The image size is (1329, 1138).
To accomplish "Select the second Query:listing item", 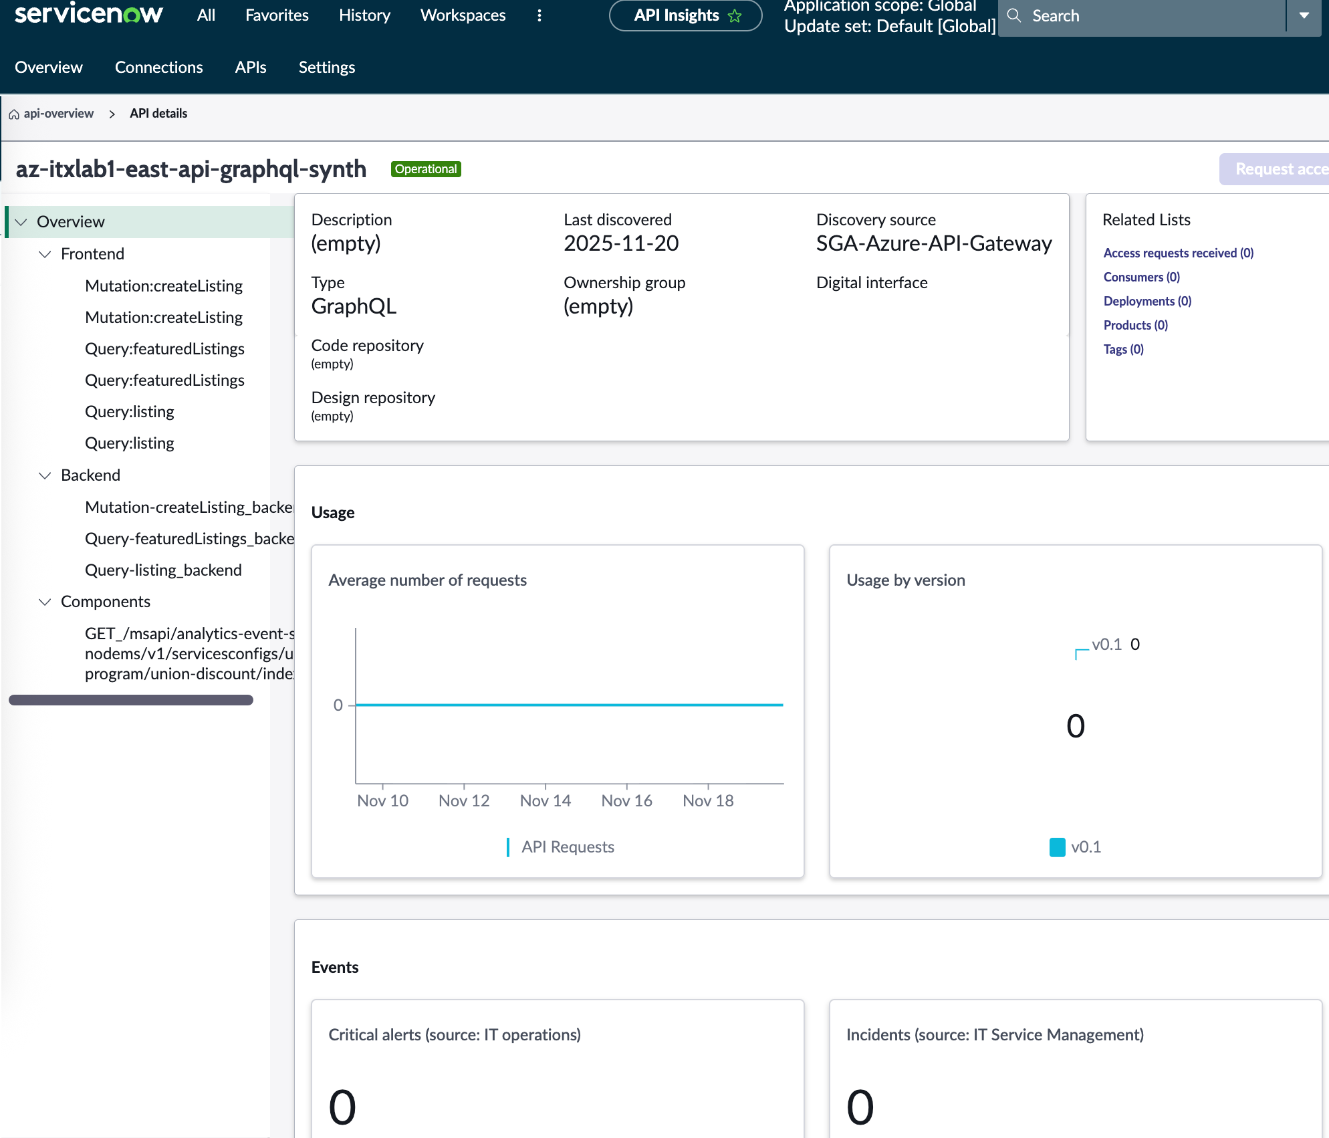I will [x=130, y=443].
